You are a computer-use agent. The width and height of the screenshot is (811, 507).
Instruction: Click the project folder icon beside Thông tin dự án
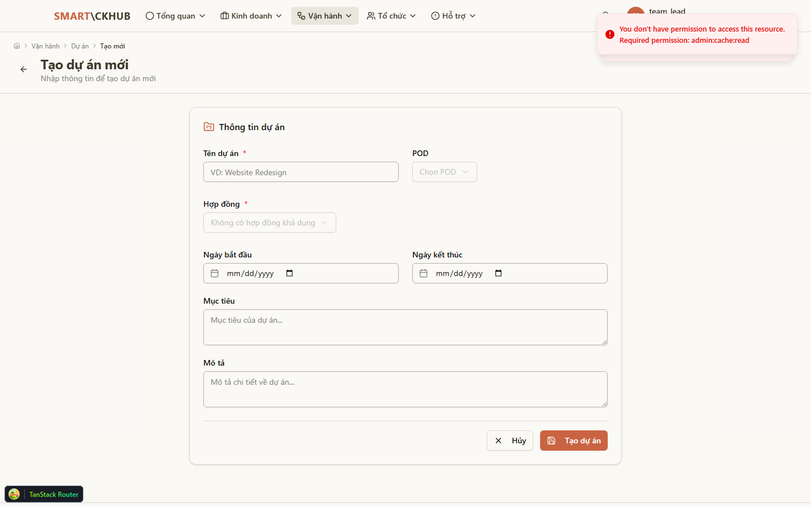coord(209,127)
